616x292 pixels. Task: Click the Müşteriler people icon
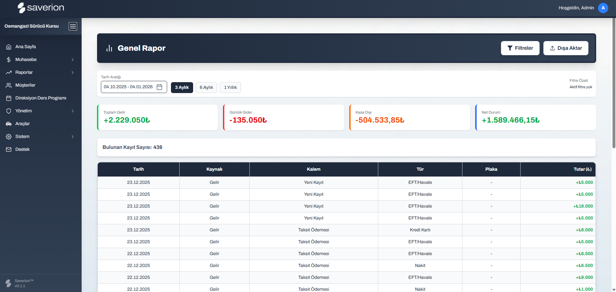coord(9,85)
